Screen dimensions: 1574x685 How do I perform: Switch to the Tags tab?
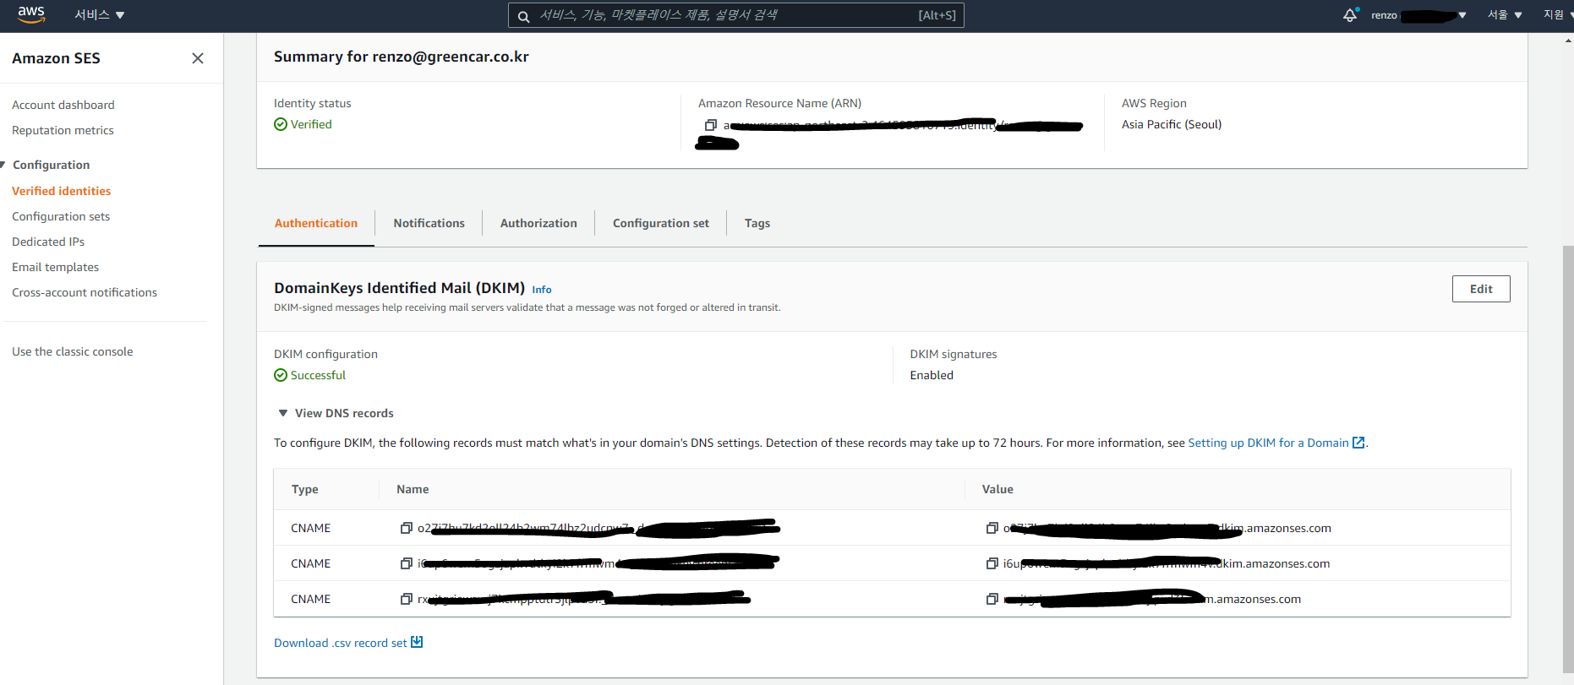[757, 223]
